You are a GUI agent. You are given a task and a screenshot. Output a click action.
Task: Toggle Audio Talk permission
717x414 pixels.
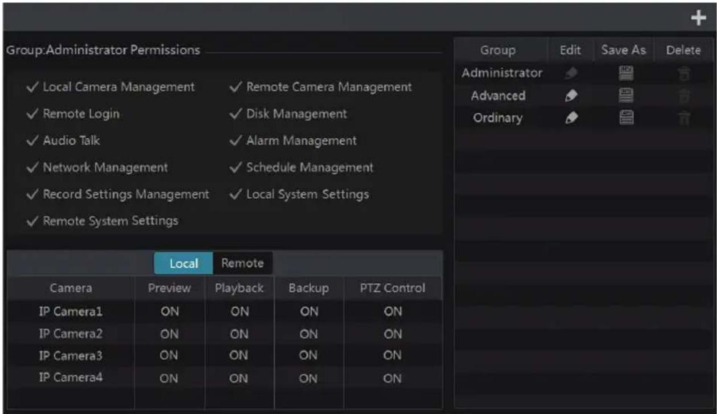(64, 140)
